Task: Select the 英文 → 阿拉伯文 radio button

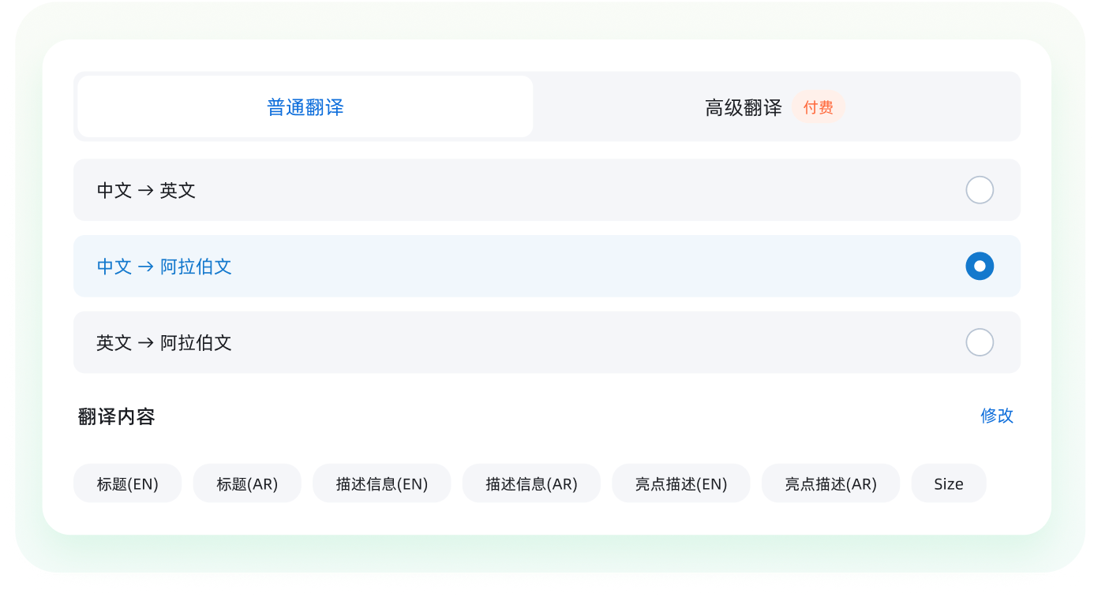Action: [x=980, y=342]
